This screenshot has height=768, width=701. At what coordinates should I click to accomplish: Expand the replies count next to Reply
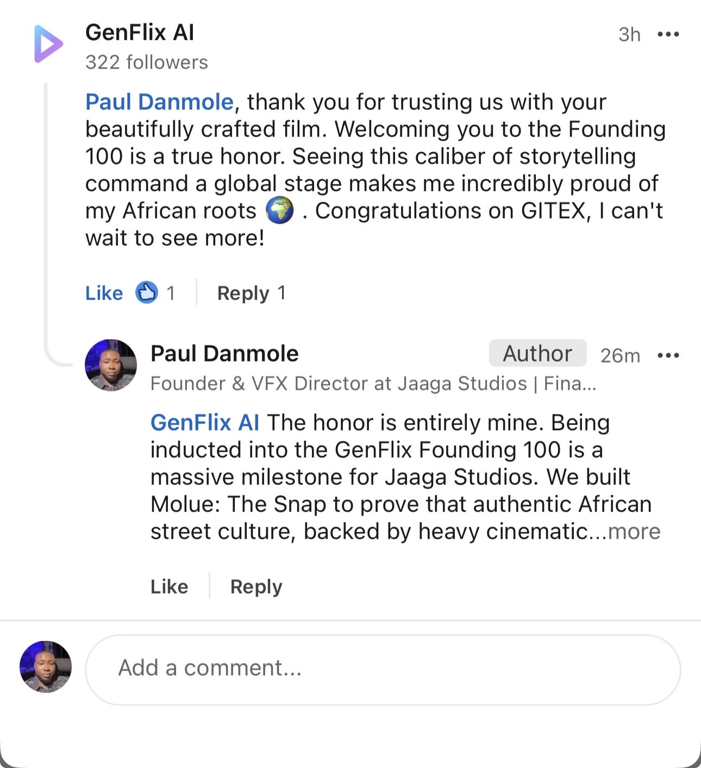tap(281, 293)
